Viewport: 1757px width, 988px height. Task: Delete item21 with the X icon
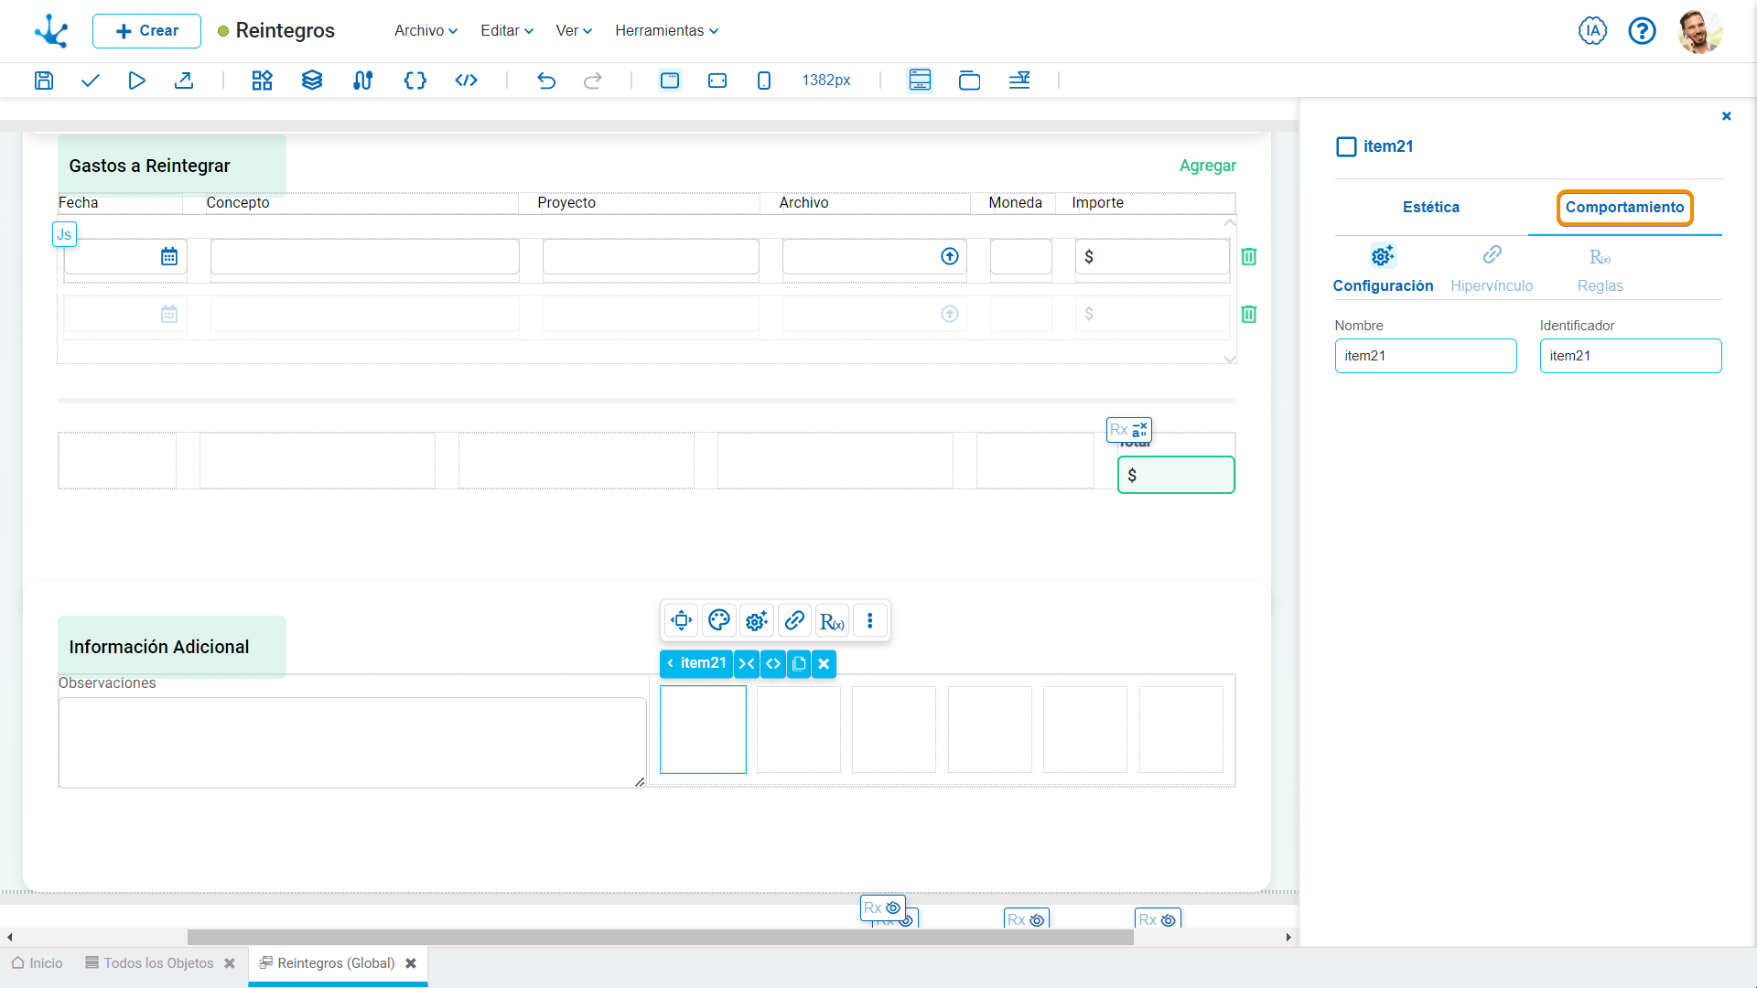click(824, 664)
